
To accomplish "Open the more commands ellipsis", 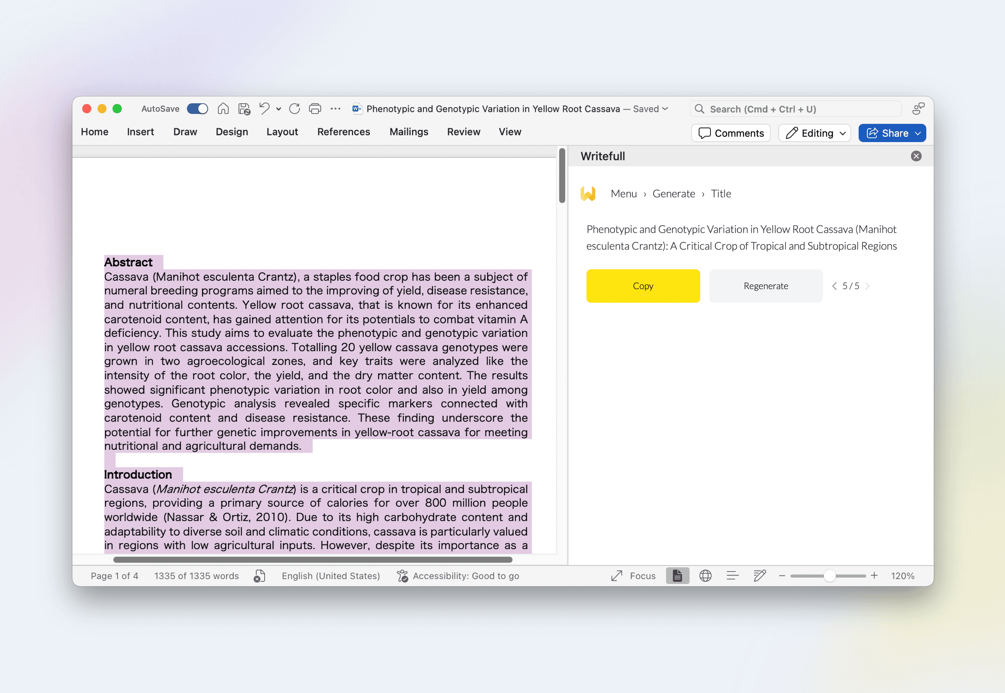I will point(335,109).
